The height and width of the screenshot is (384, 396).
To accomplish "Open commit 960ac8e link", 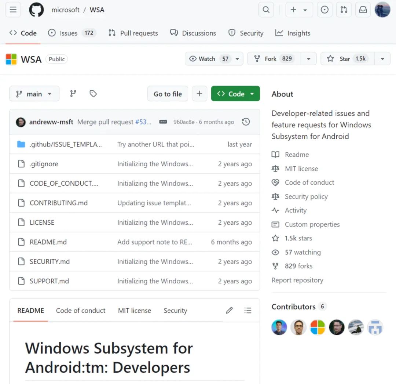I will [x=184, y=122].
